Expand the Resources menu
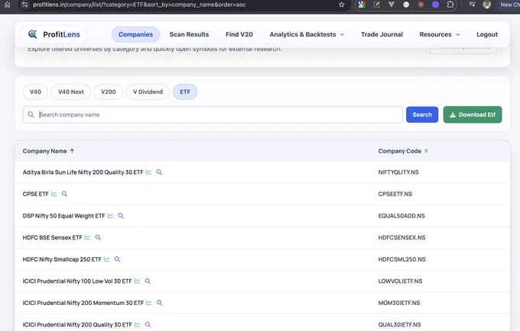Viewport: 520px width, 331px height. tap(440, 34)
